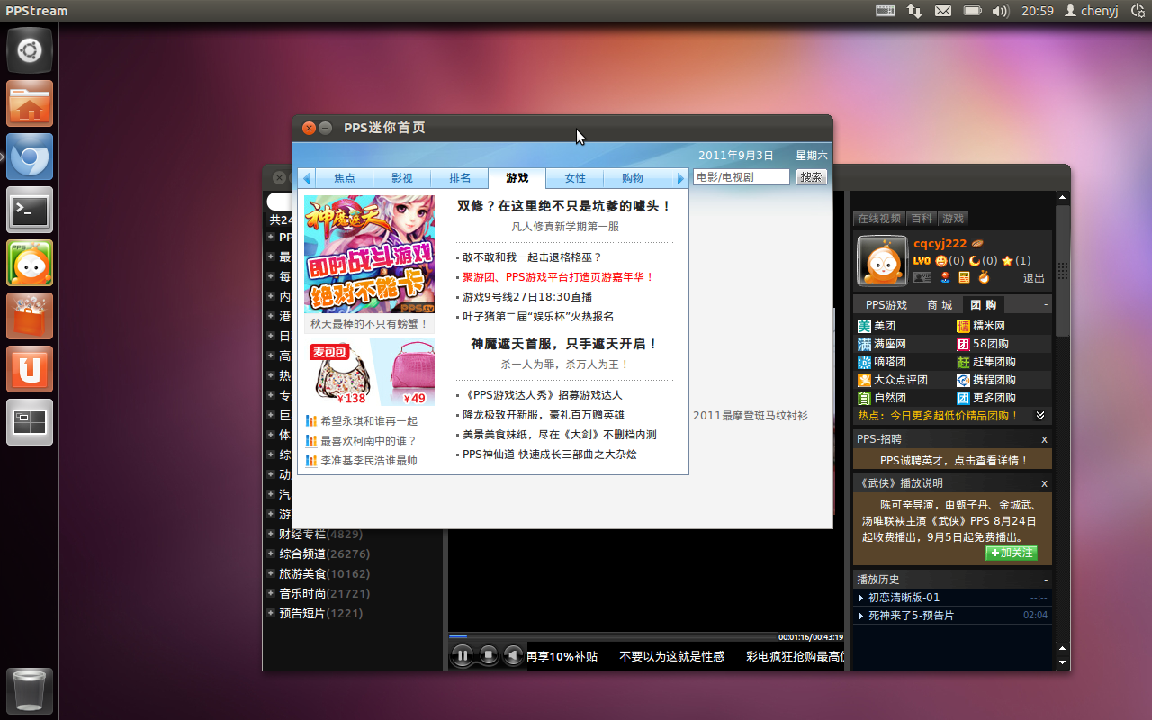This screenshot has width=1152, height=720.
Task: Click 退出 to log out
Action: [1034, 278]
